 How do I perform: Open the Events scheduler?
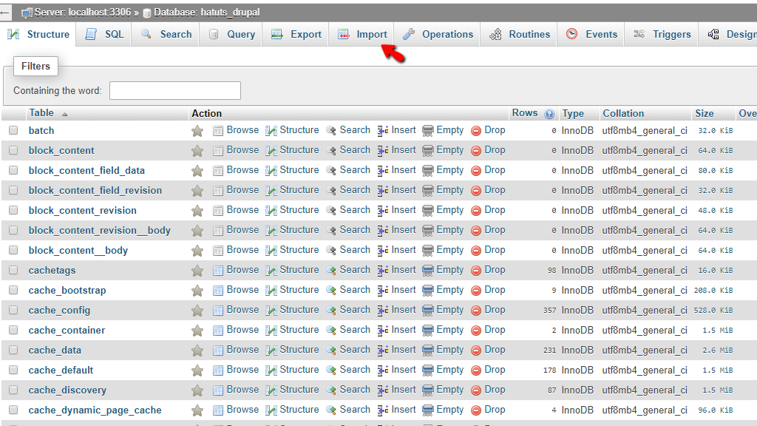coord(591,34)
